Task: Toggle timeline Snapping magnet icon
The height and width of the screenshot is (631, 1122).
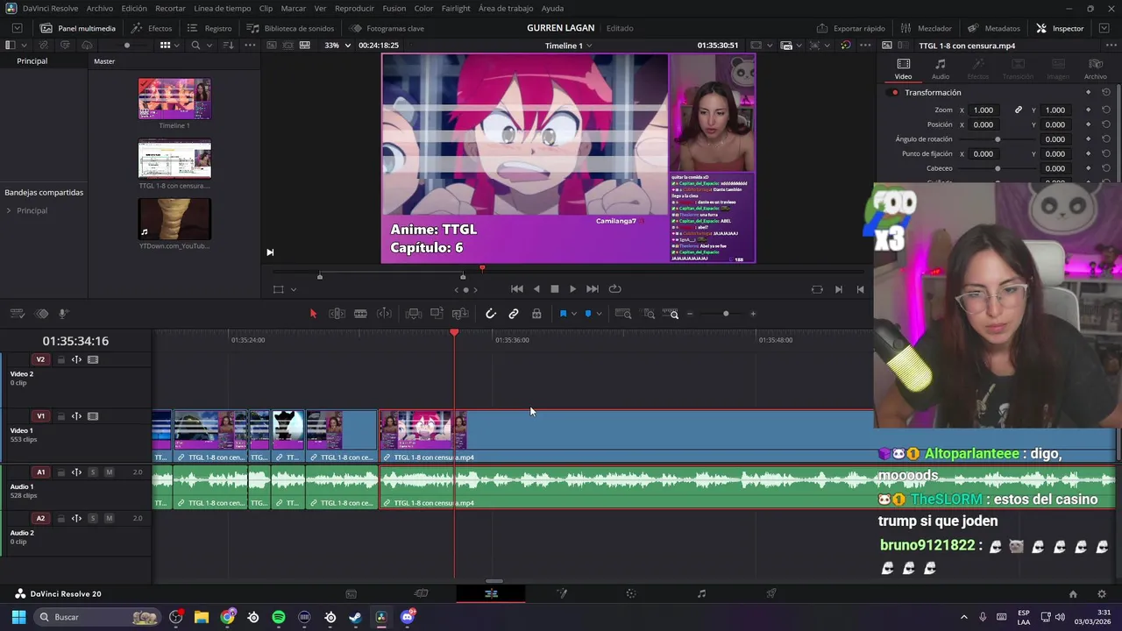Action: (491, 314)
